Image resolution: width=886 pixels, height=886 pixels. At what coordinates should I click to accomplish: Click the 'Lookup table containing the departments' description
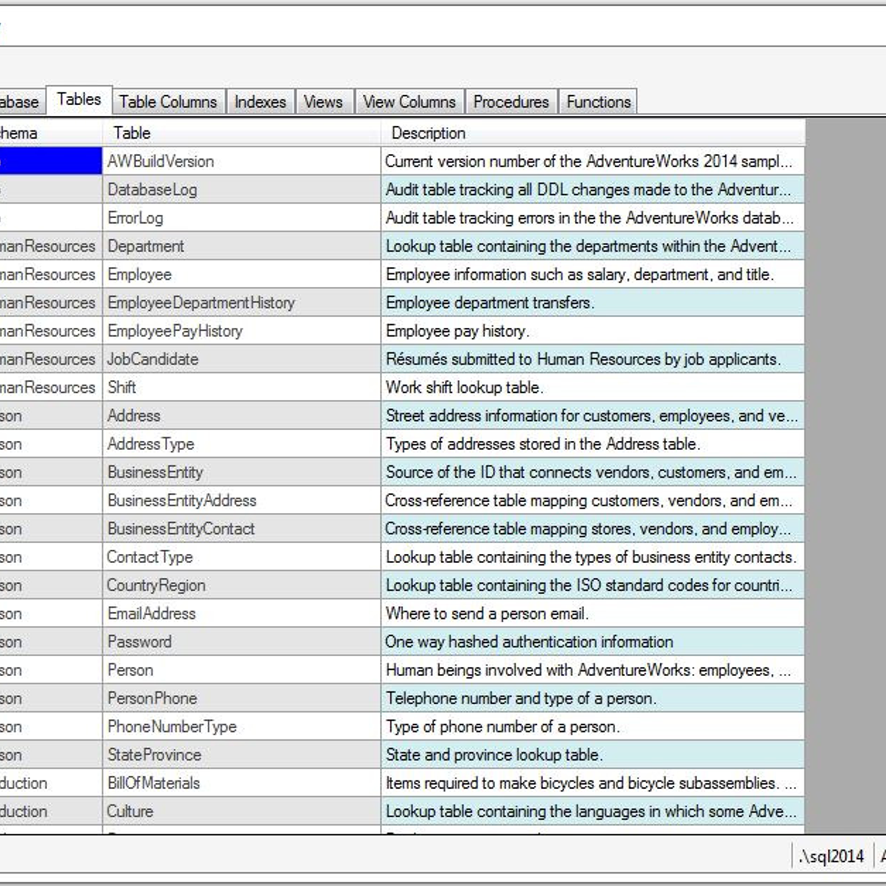coord(593,246)
